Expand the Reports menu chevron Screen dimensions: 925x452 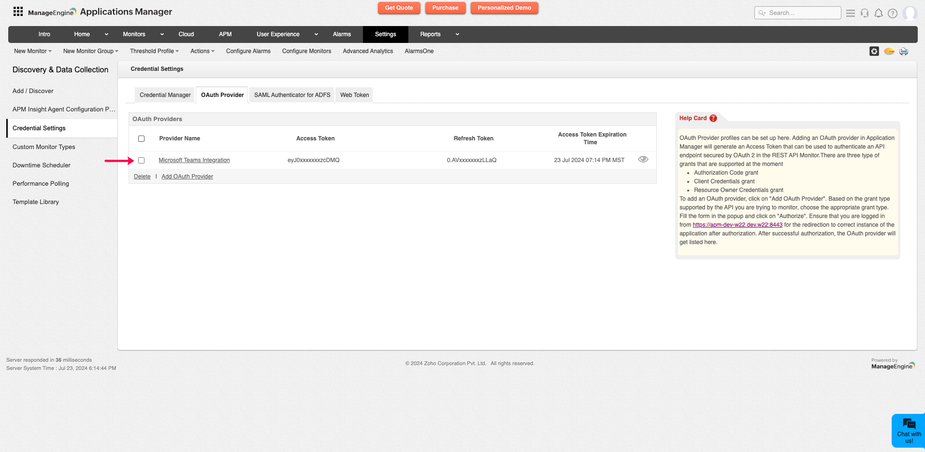click(457, 34)
